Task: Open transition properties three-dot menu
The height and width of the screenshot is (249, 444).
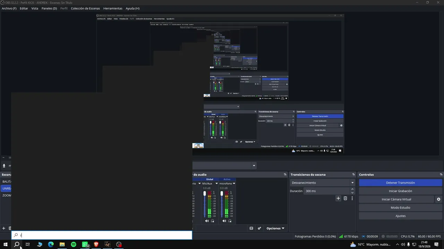Action: coord(352,199)
